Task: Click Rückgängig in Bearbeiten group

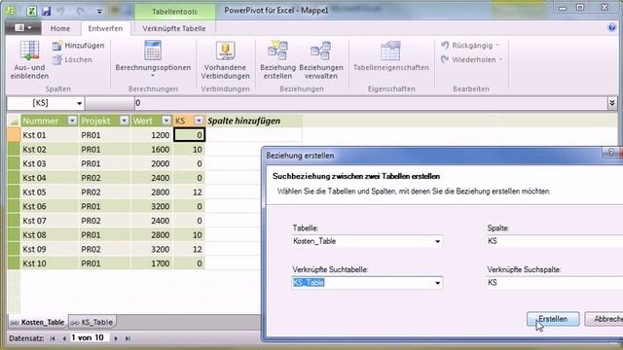Action: (x=470, y=46)
